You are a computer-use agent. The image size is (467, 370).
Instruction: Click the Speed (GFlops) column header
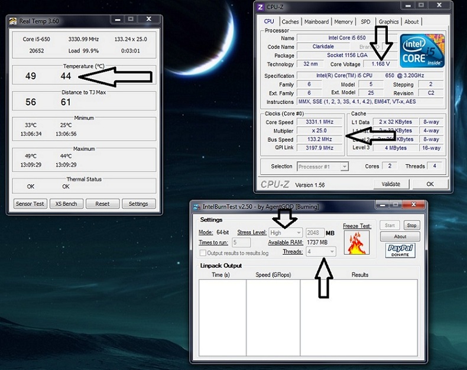(273, 275)
